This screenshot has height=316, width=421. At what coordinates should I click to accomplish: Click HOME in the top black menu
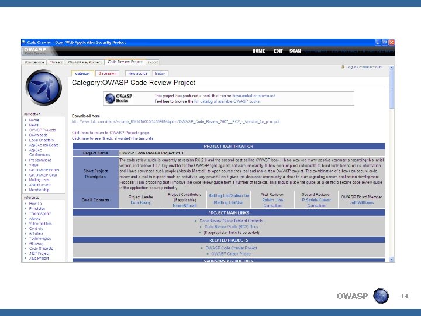click(x=258, y=51)
